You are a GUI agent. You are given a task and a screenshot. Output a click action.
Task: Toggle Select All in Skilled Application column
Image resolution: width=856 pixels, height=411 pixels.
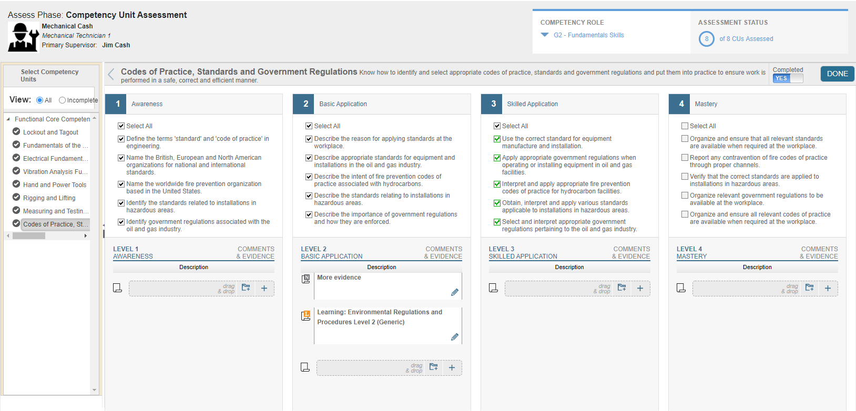[x=497, y=126]
